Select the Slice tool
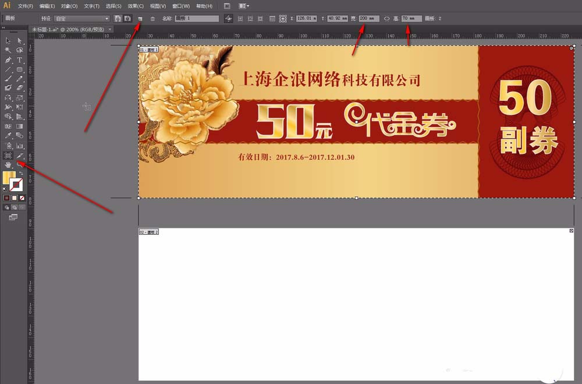Image resolution: width=582 pixels, height=384 pixels. (x=19, y=156)
